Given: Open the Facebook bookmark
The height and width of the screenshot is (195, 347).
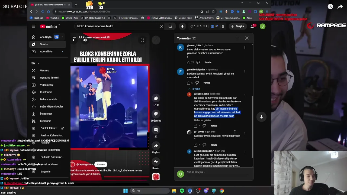Looking at the screenshot, I should click(x=36, y=18).
